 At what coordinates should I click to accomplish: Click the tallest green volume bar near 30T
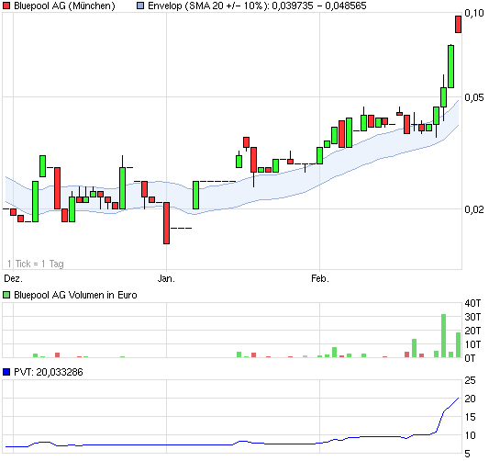tap(443, 336)
